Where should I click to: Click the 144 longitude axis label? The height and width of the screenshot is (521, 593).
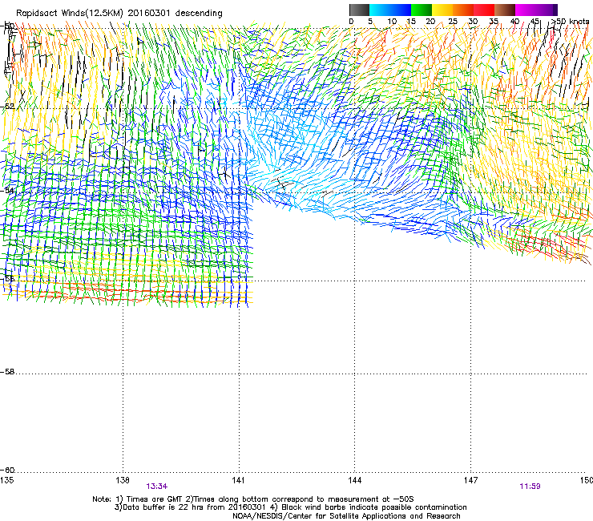click(x=355, y=480)
